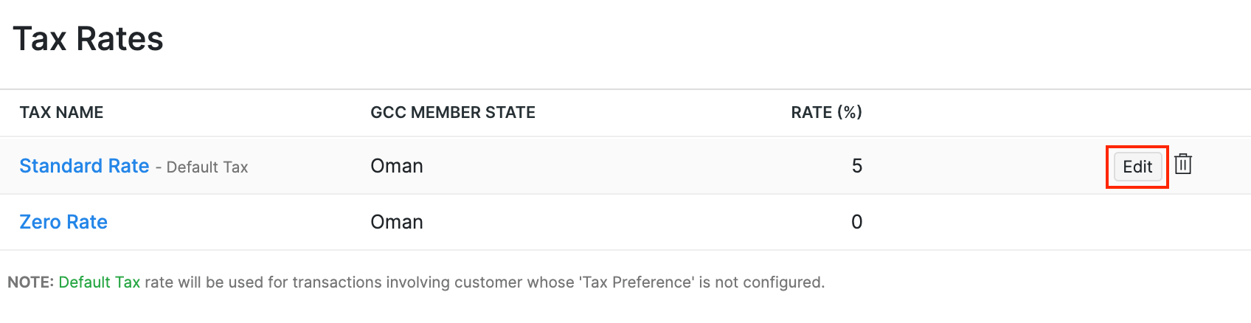Click the Tax Rates page heading
The width and height of the screenshot is (1251, 323).
(x=88, y=39)
